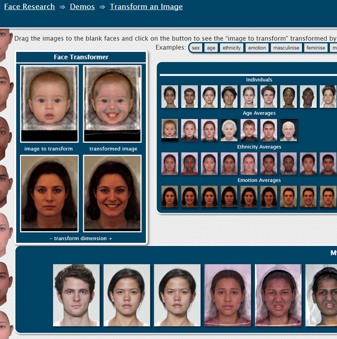The height and width of the screenshot is (339, 337).
Task: Go to the Demos breadcrumb link
Action: (x=82, y=7)
